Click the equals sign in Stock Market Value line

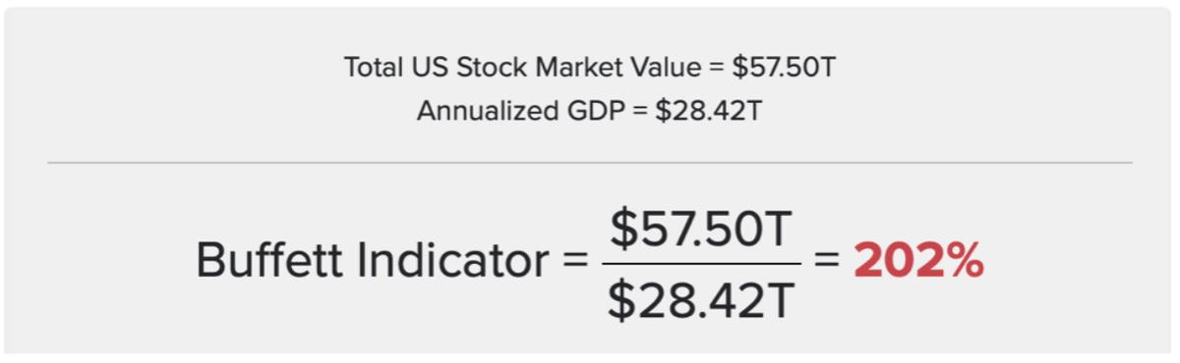(x=717, y=69)
